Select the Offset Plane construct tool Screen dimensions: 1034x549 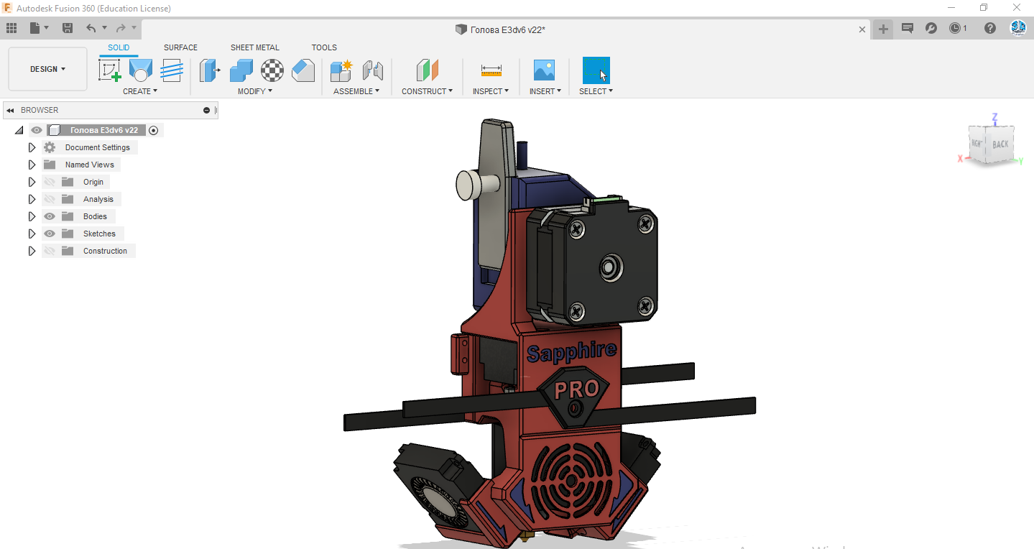[427, 70]
